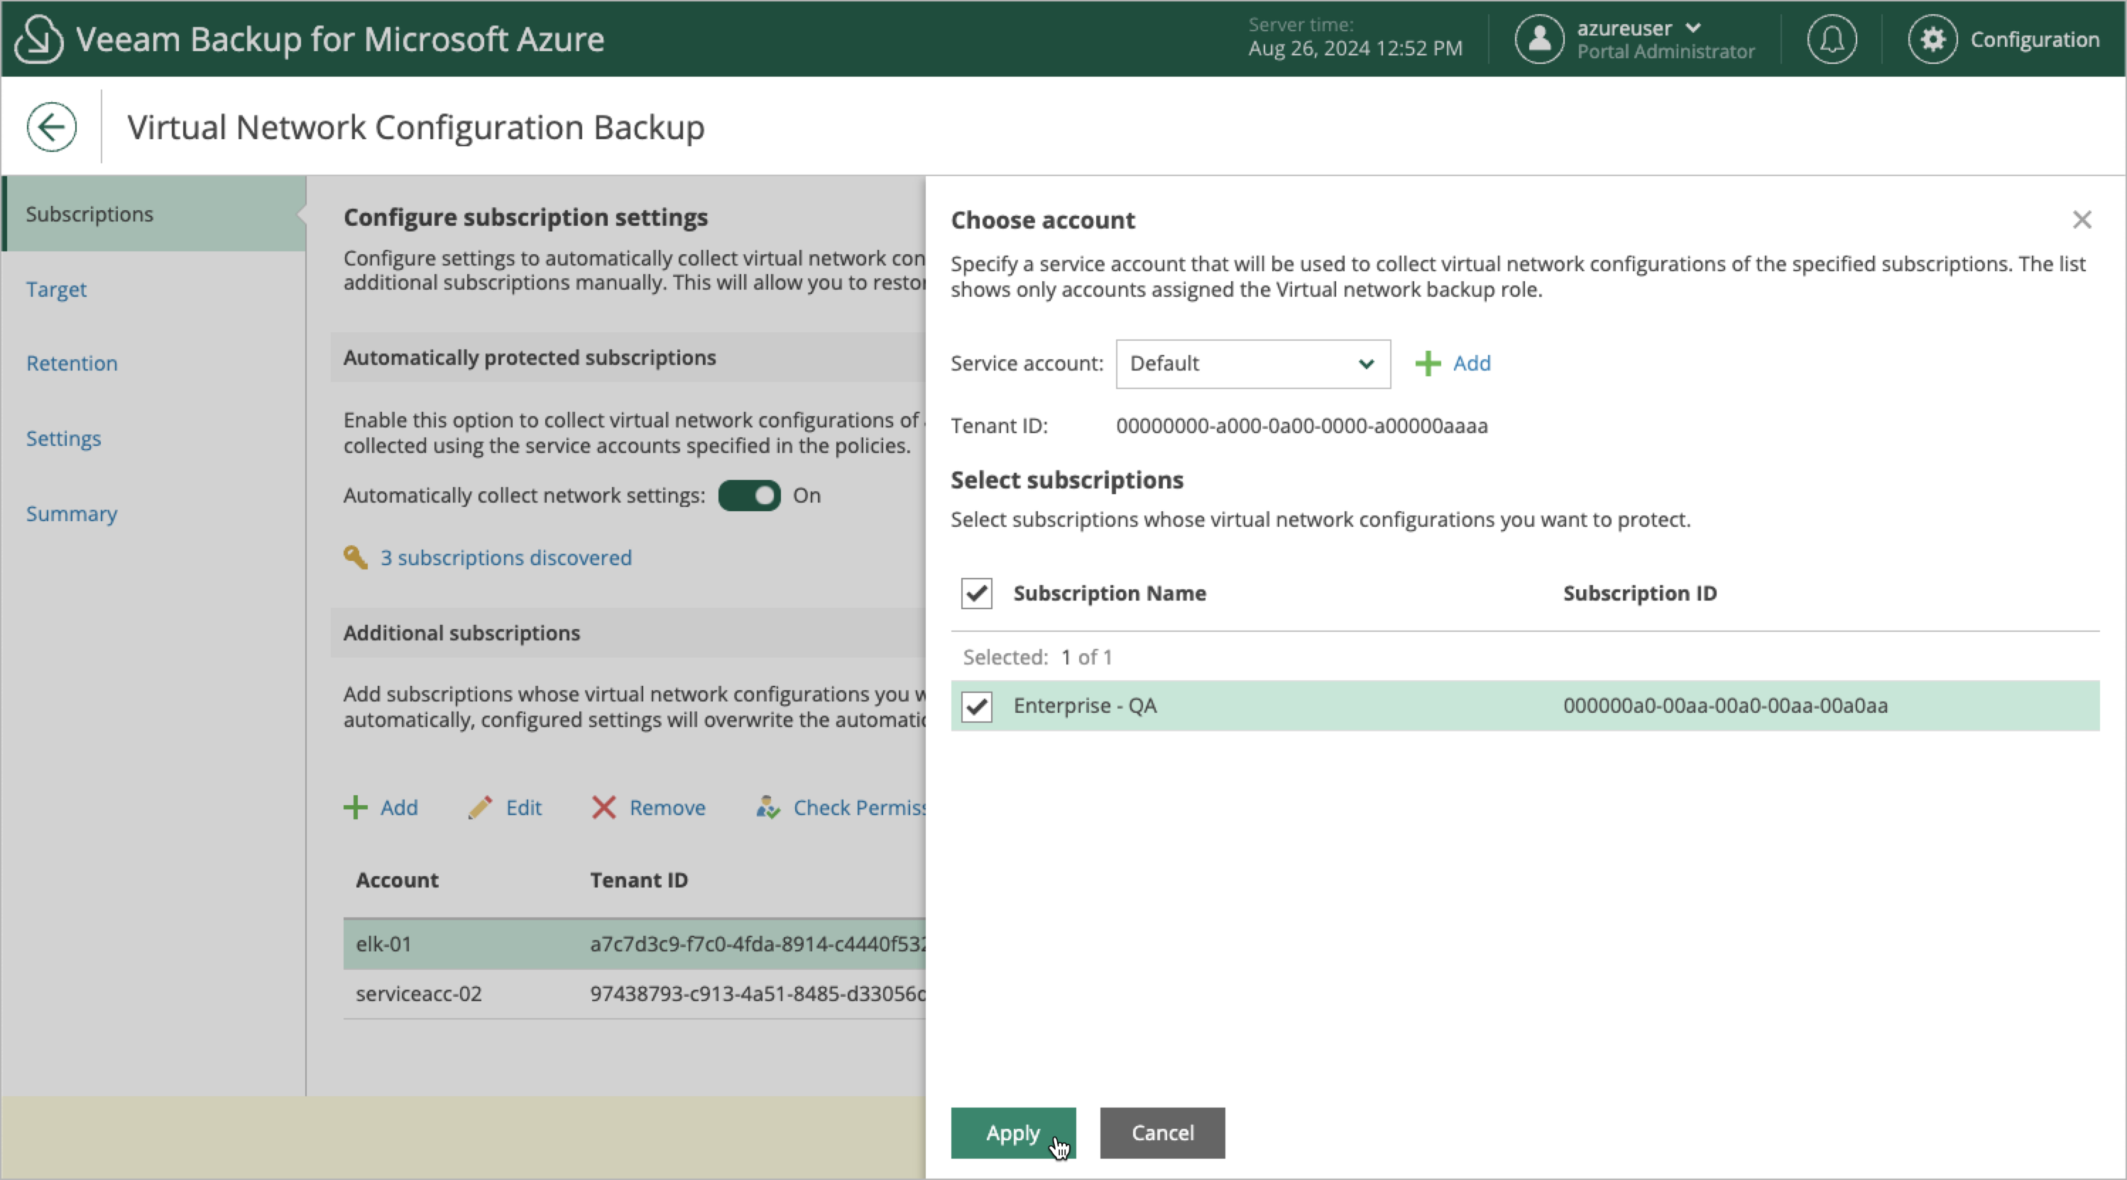Go to the Retention wizard step

pyautogui.click(x=72, y=364)
